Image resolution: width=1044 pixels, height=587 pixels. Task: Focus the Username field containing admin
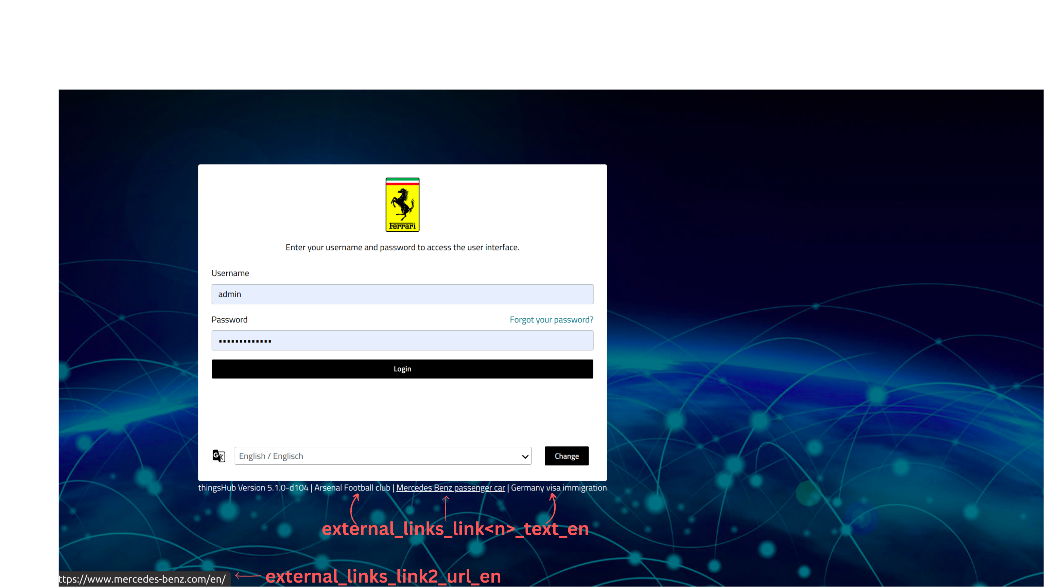point(402,294)
